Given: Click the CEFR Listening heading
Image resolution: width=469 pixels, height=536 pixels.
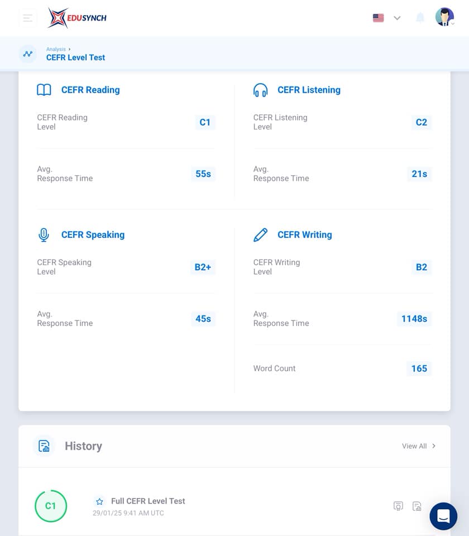Looking at the screenshot, I should click(309, 90).
